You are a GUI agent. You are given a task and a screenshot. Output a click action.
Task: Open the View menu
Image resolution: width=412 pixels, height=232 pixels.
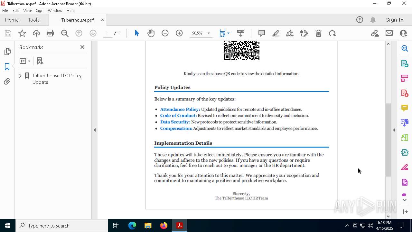[27, 11]
